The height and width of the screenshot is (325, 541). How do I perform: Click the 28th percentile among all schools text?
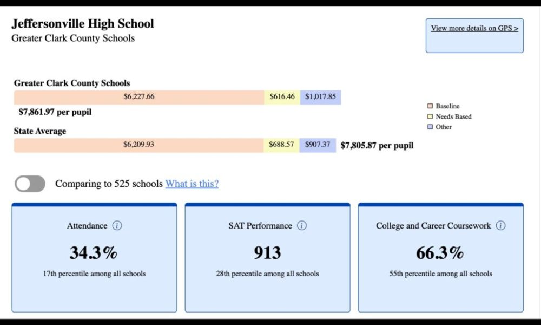click(x=267, y=274)
